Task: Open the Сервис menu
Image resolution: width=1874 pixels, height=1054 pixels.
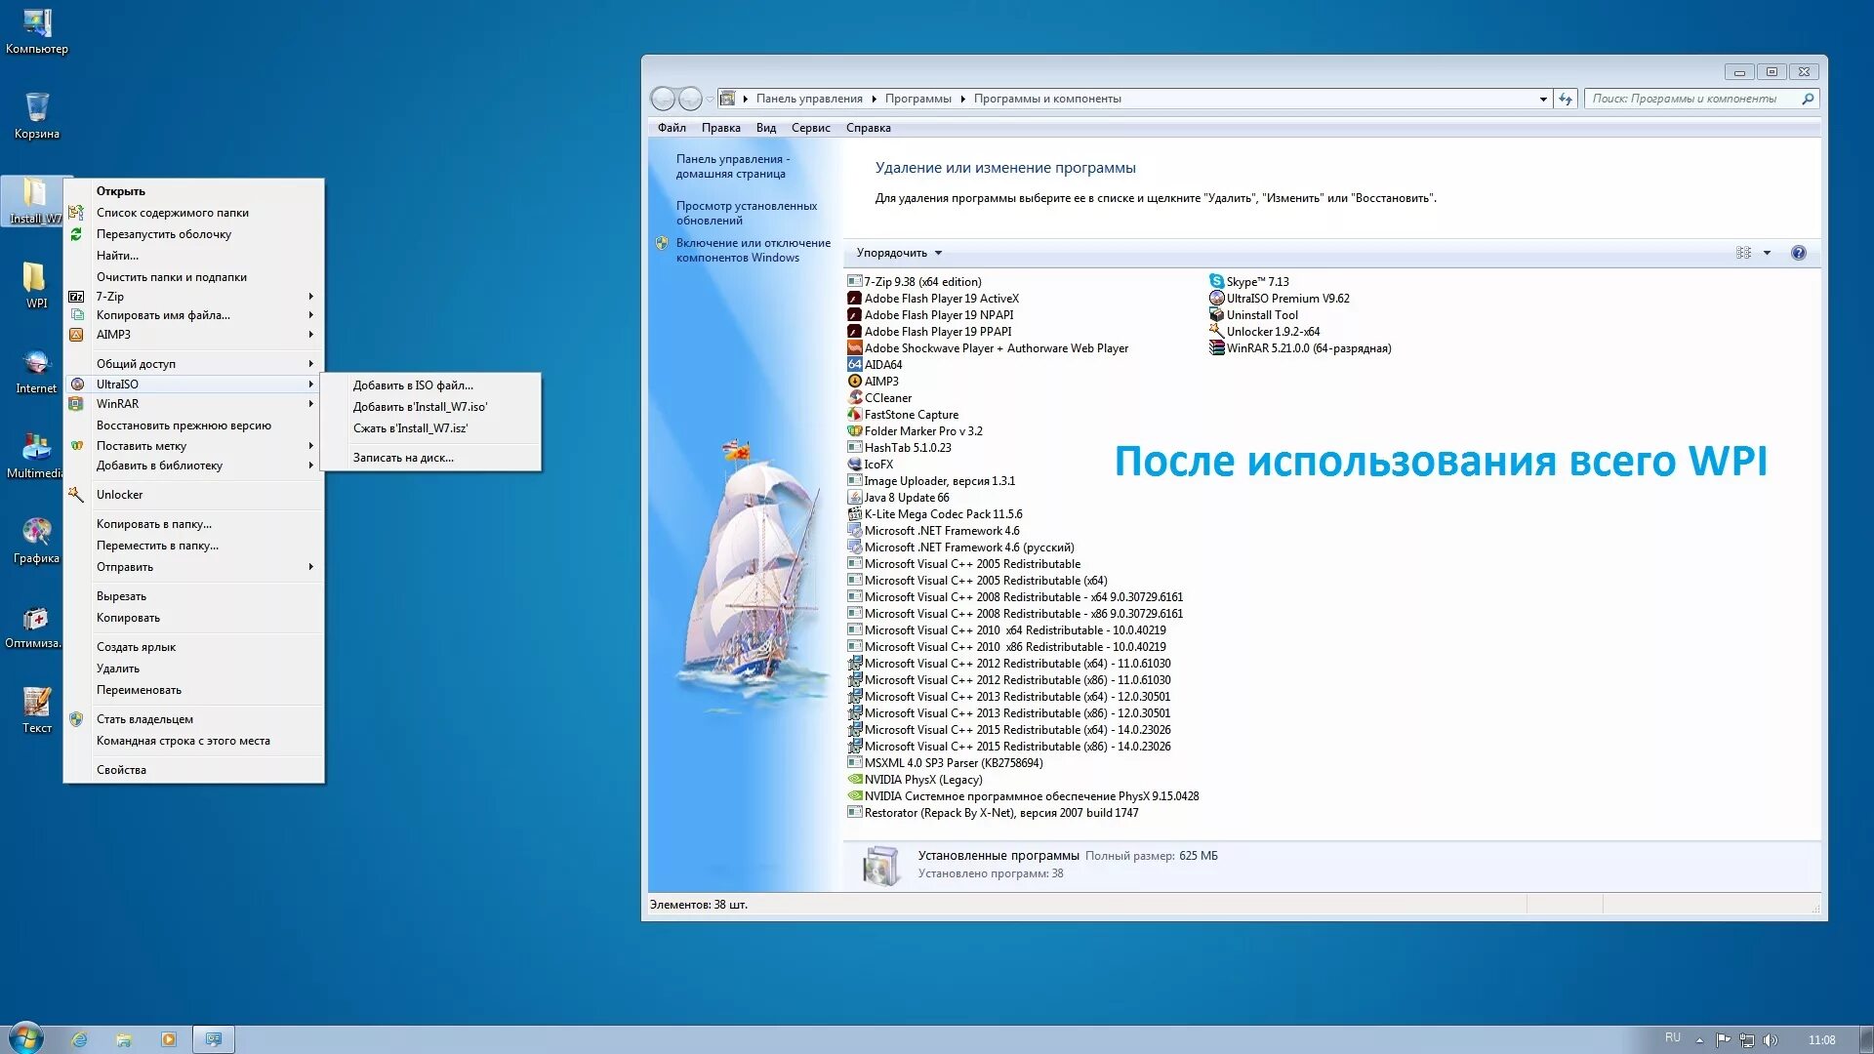Action: (x=810, y=128)
